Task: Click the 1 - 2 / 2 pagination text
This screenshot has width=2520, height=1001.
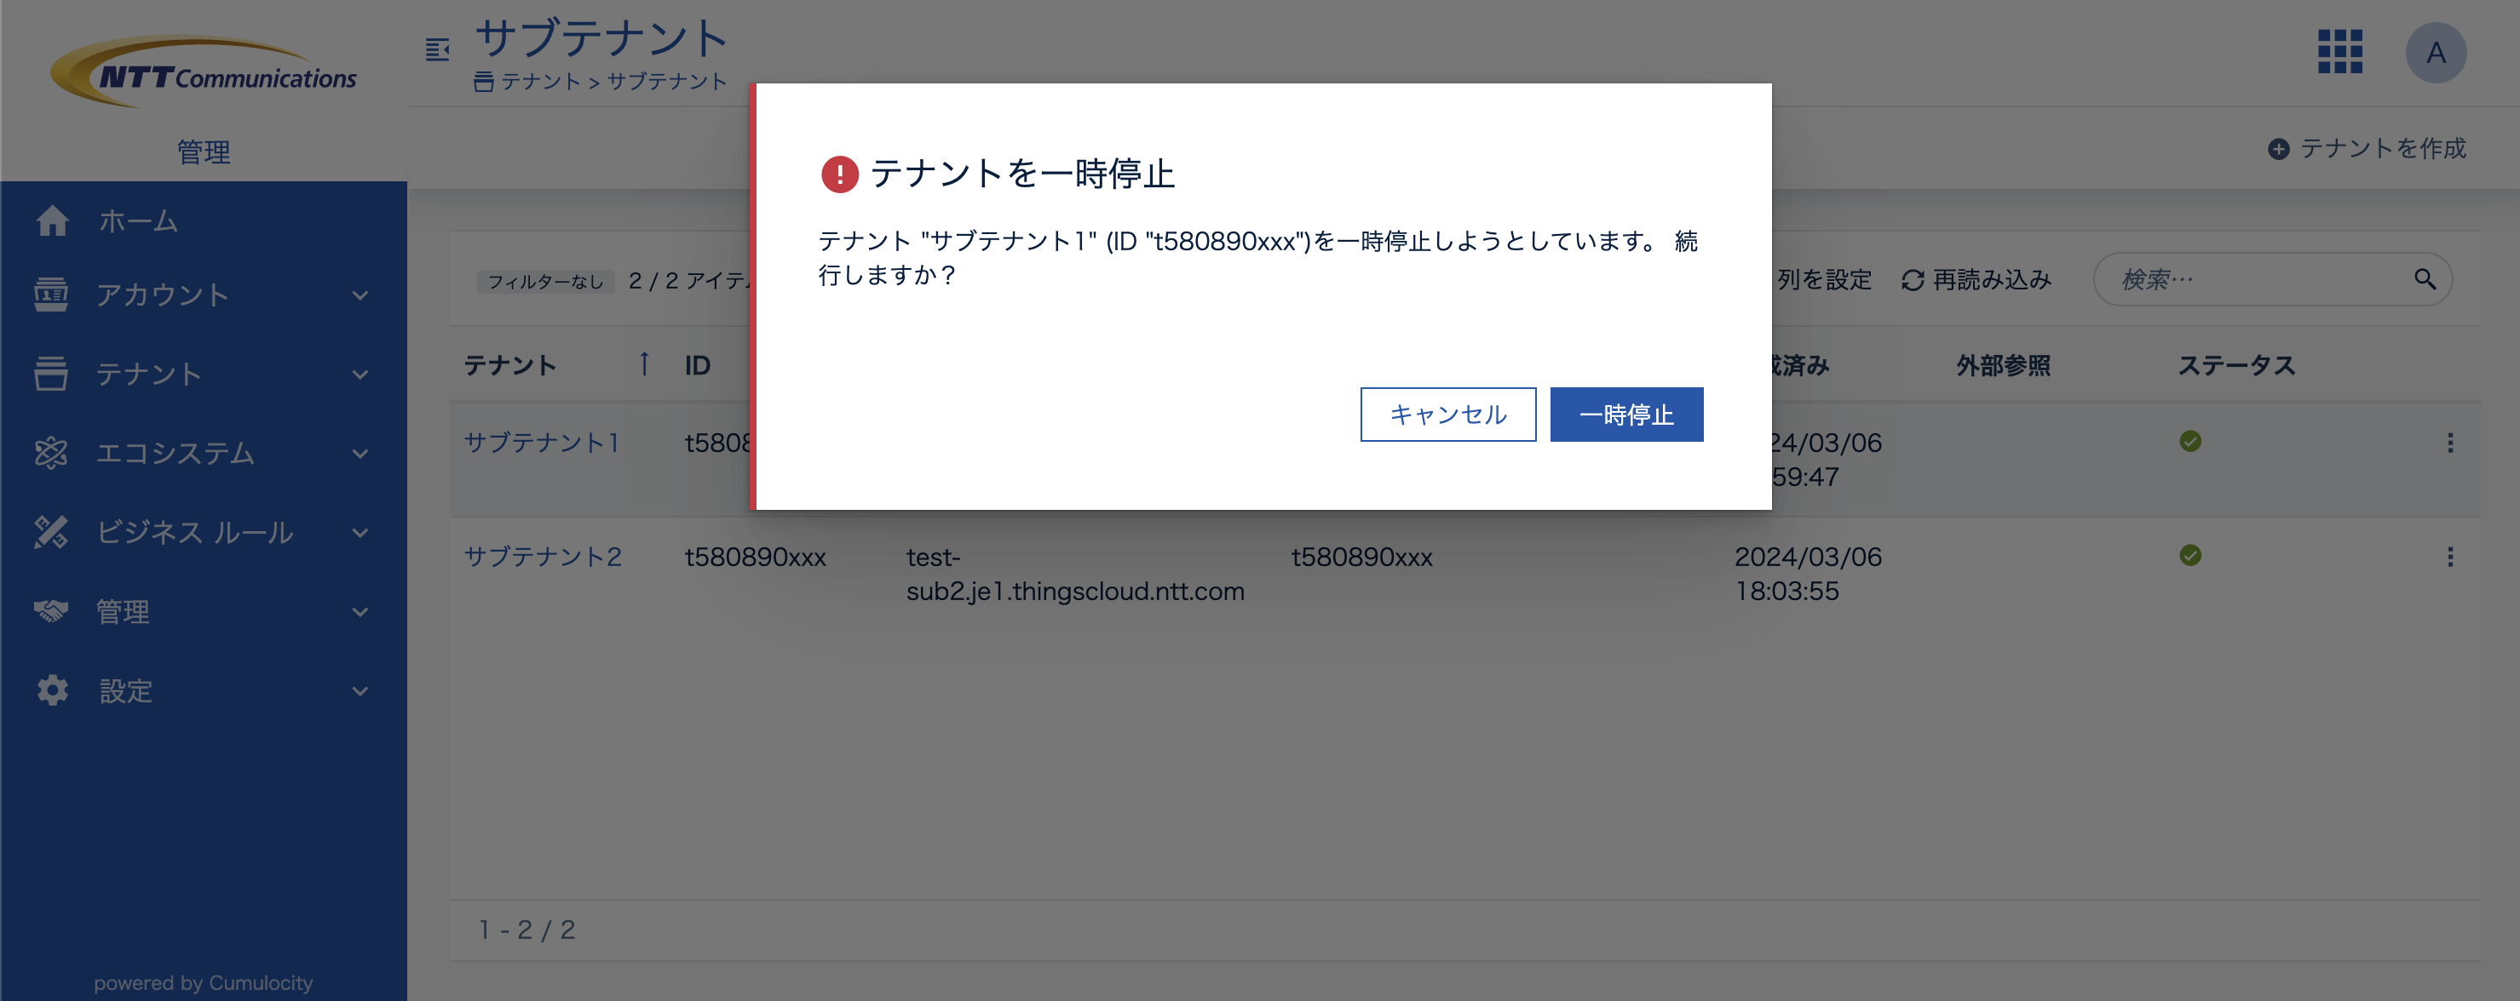Action: click(526, 929)
